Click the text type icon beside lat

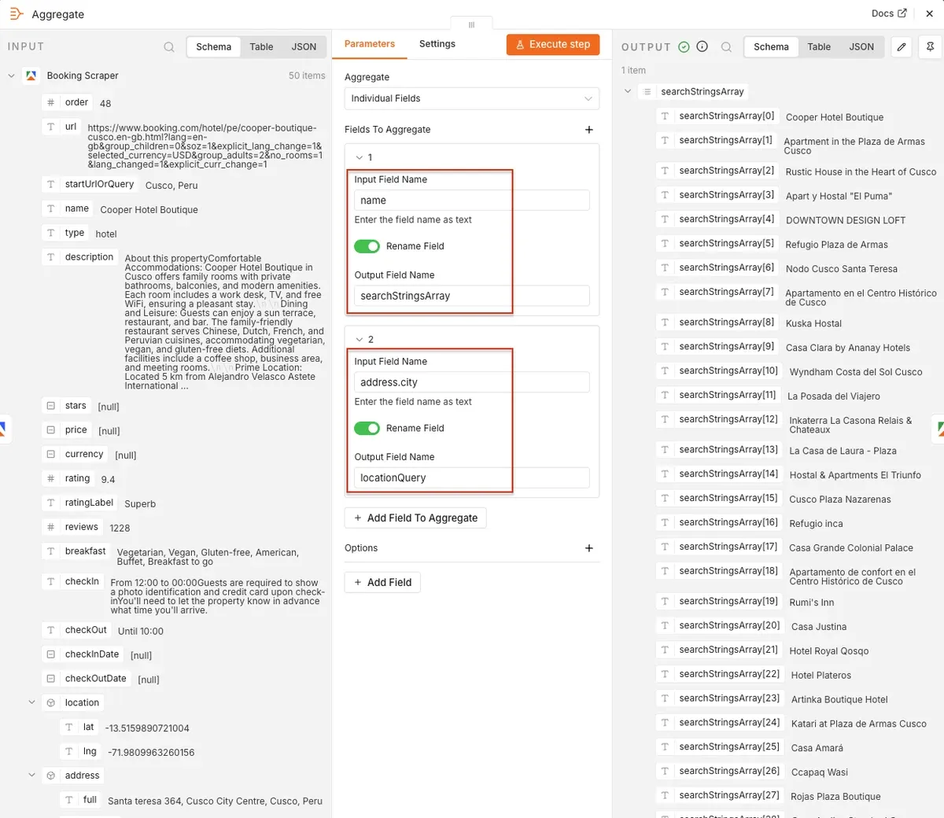coord(69,728)
